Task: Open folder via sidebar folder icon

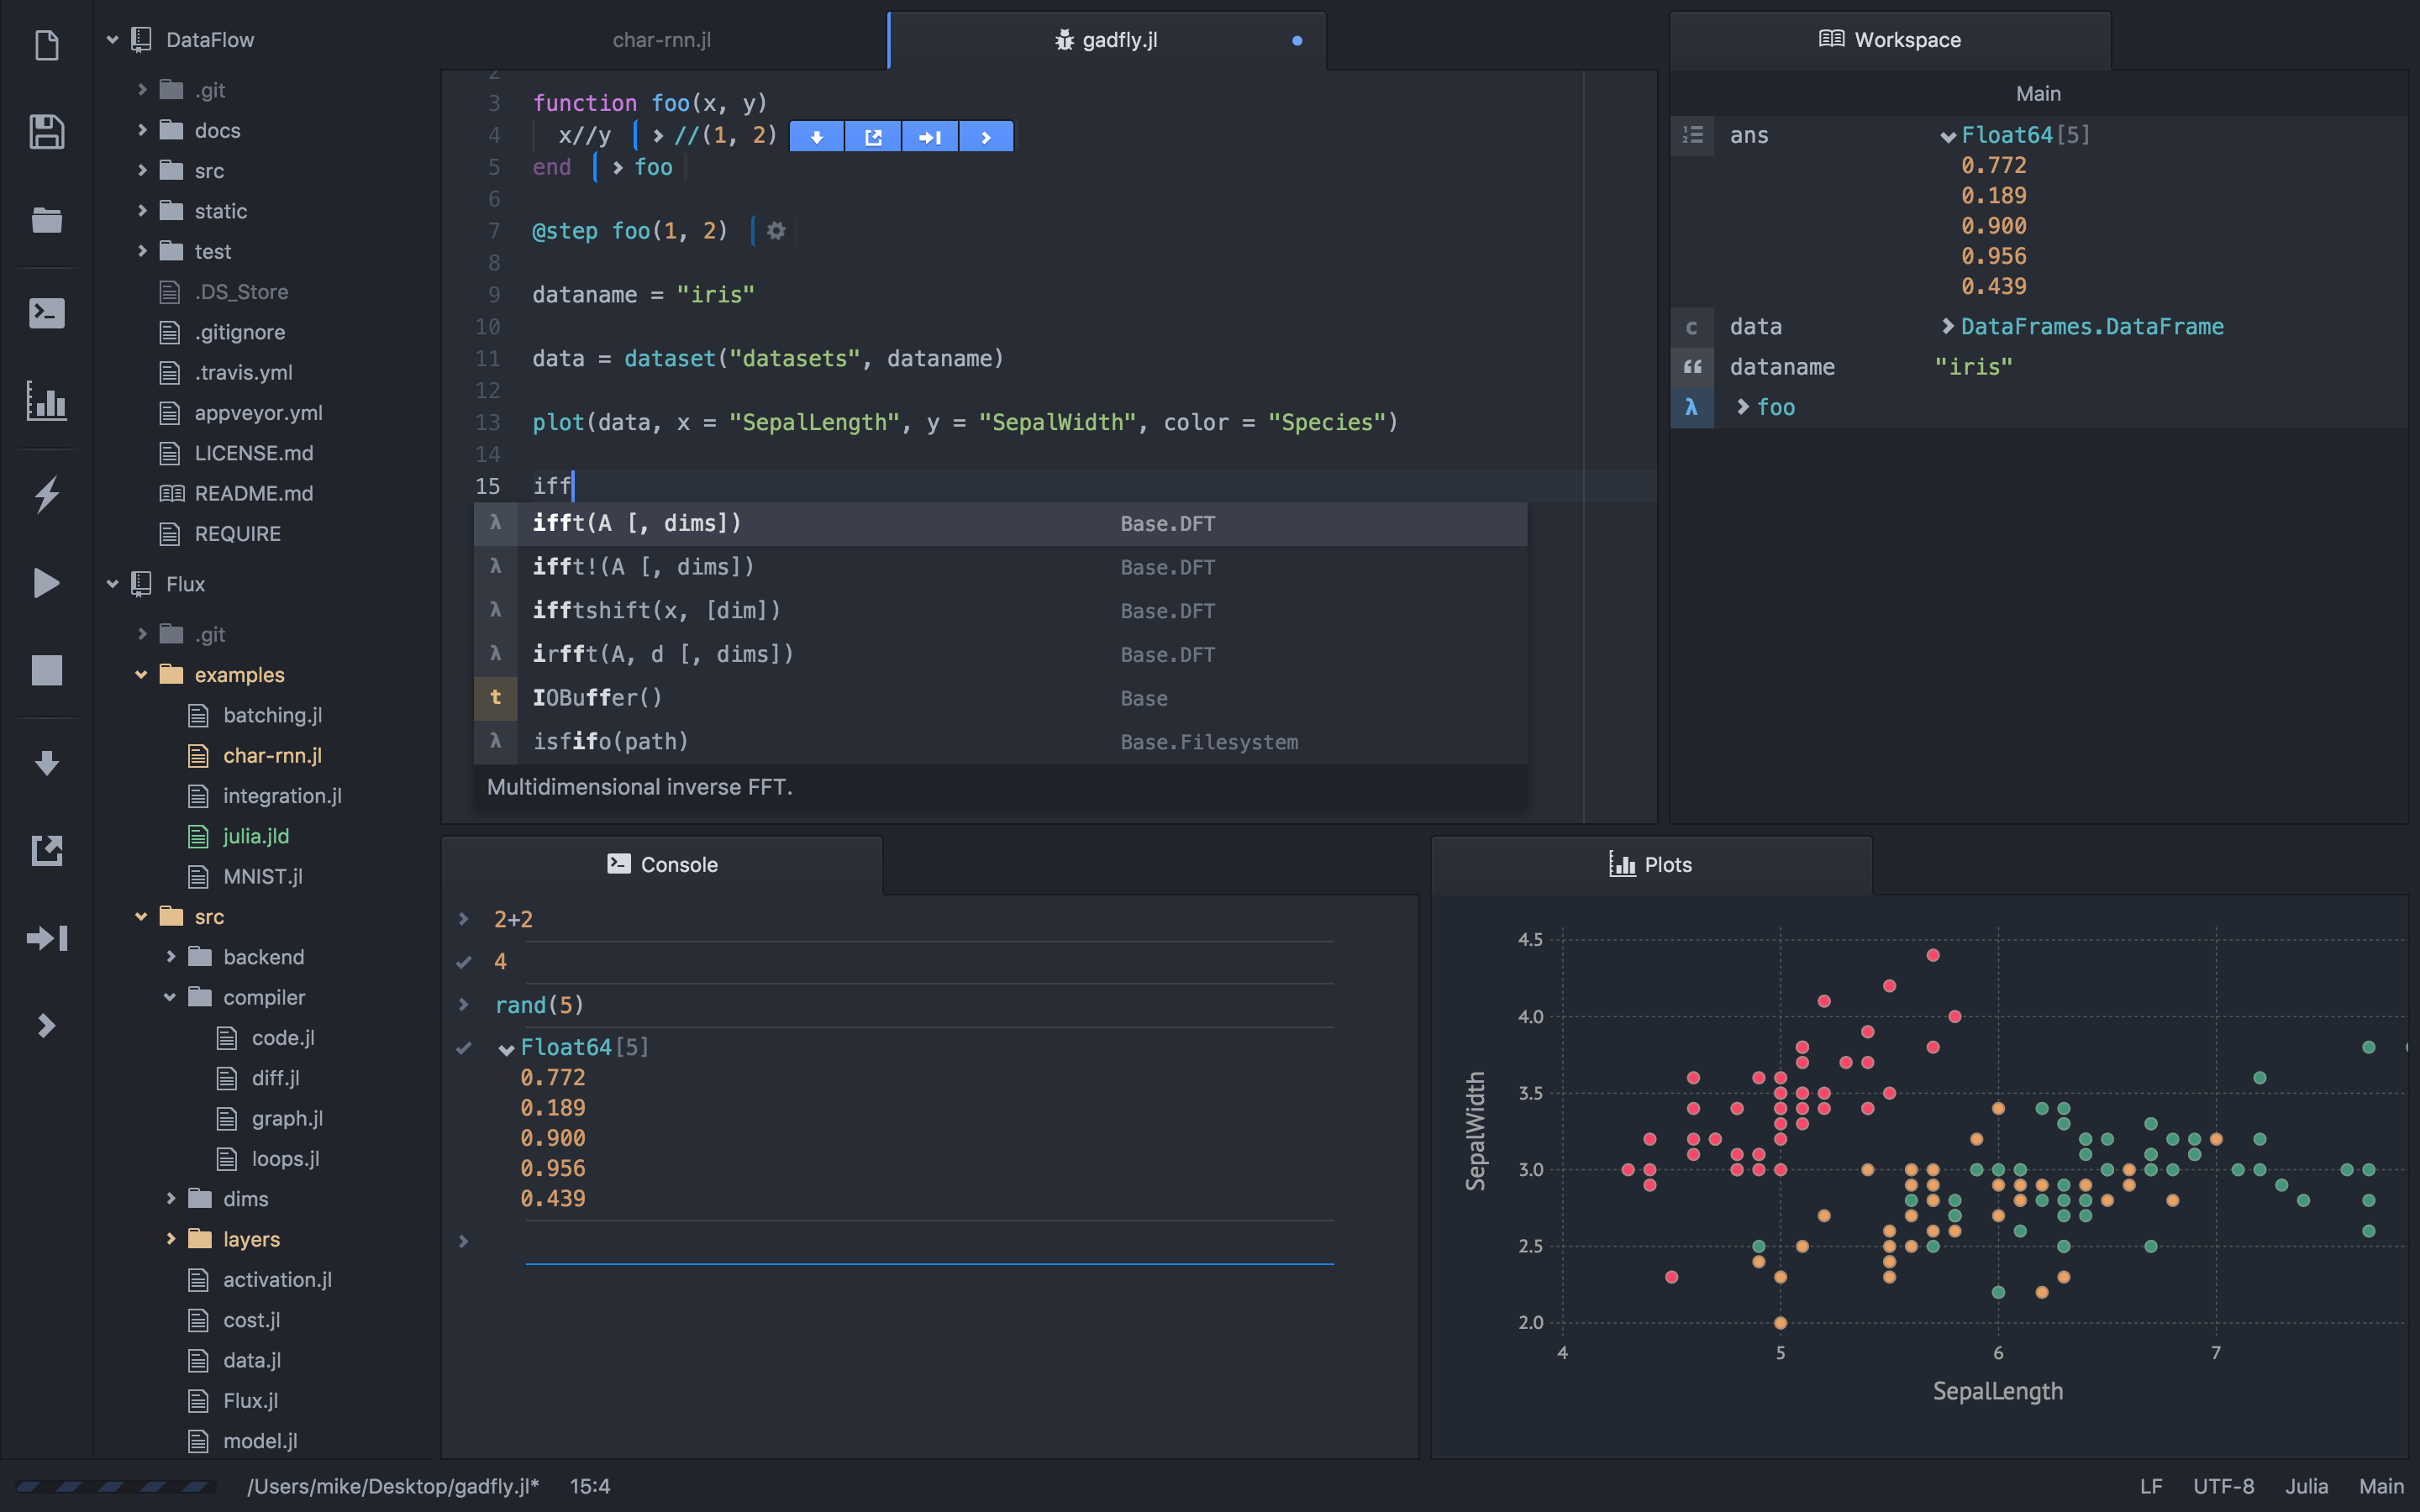Action: pos(47,220)
